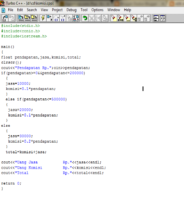This screenshot has width=184, height=204.
Task: Open the Project menu
Action: click(x=57, y=10)
